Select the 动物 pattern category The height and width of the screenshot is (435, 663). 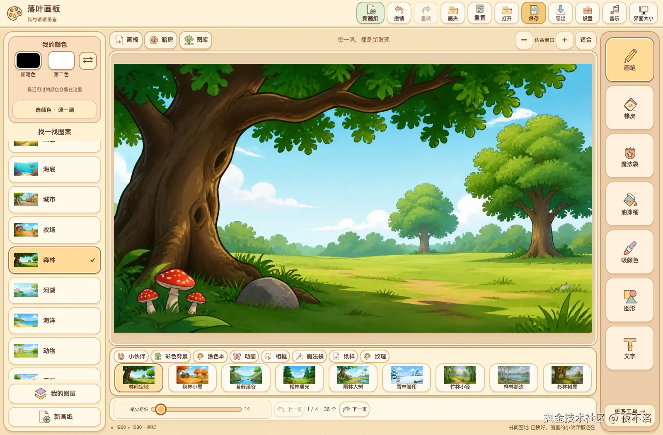pyautogui.click(x=55, y=351)
